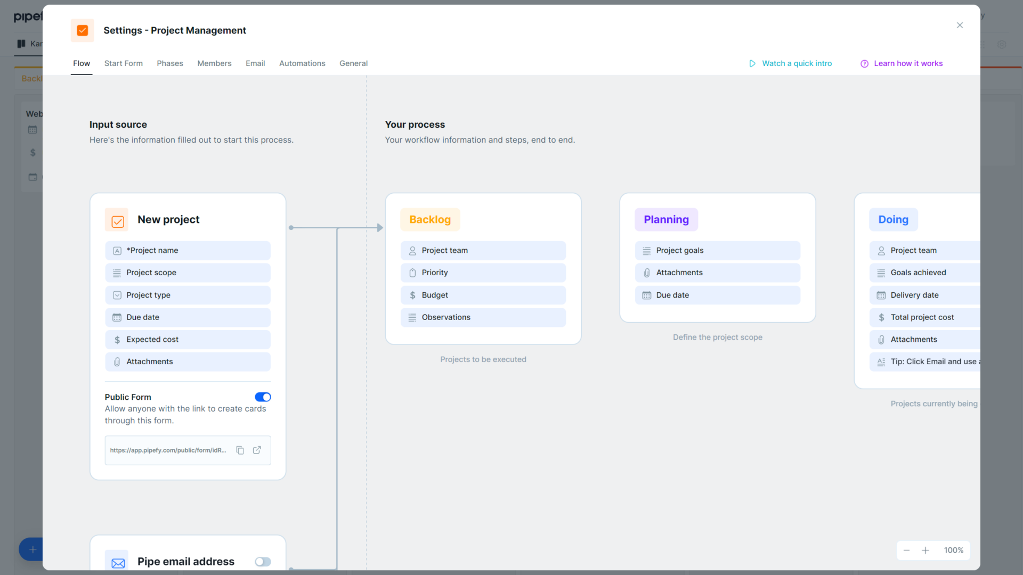The image size is (1023, 575).
Task: Select the General settings tab
Action: 353,63
